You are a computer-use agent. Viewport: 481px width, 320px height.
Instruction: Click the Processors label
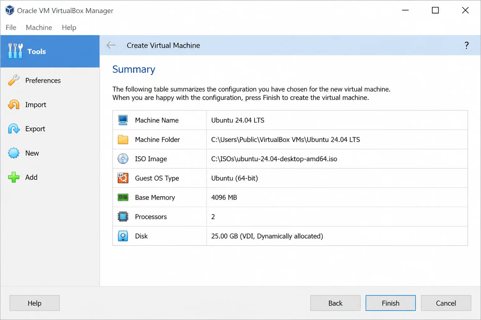[x=151, y=217]
